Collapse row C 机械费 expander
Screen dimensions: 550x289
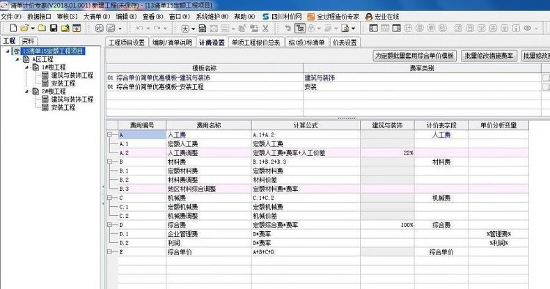[x=110, y=198]
